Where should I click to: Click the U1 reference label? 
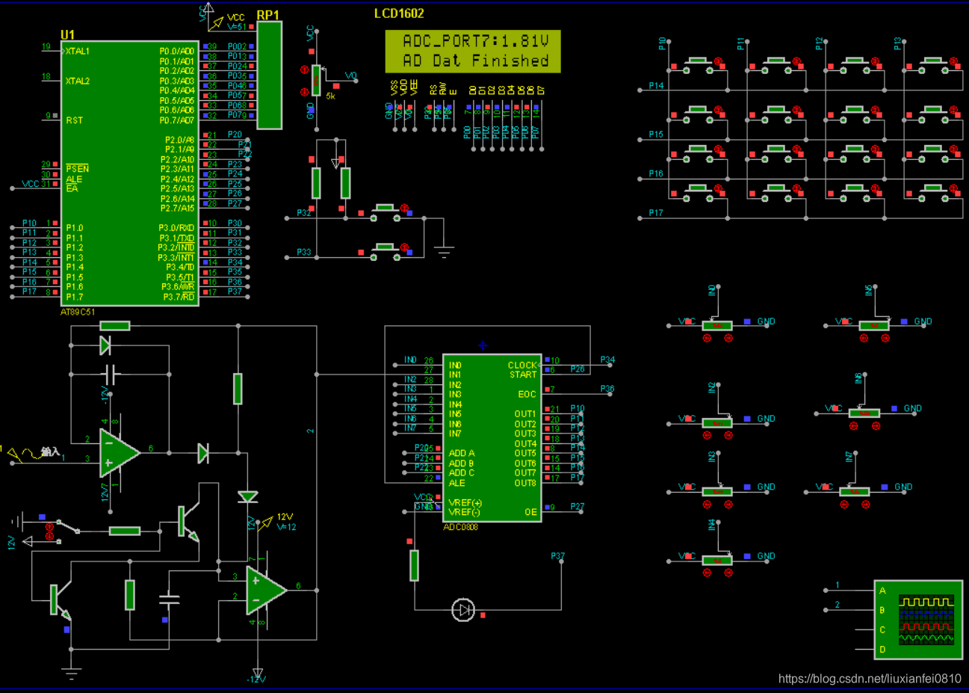pyautogui.click(x=68, y=35)
